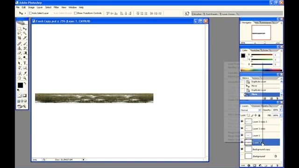Select the Path Selection tool

pyautogui.click(x=19, y=63)
